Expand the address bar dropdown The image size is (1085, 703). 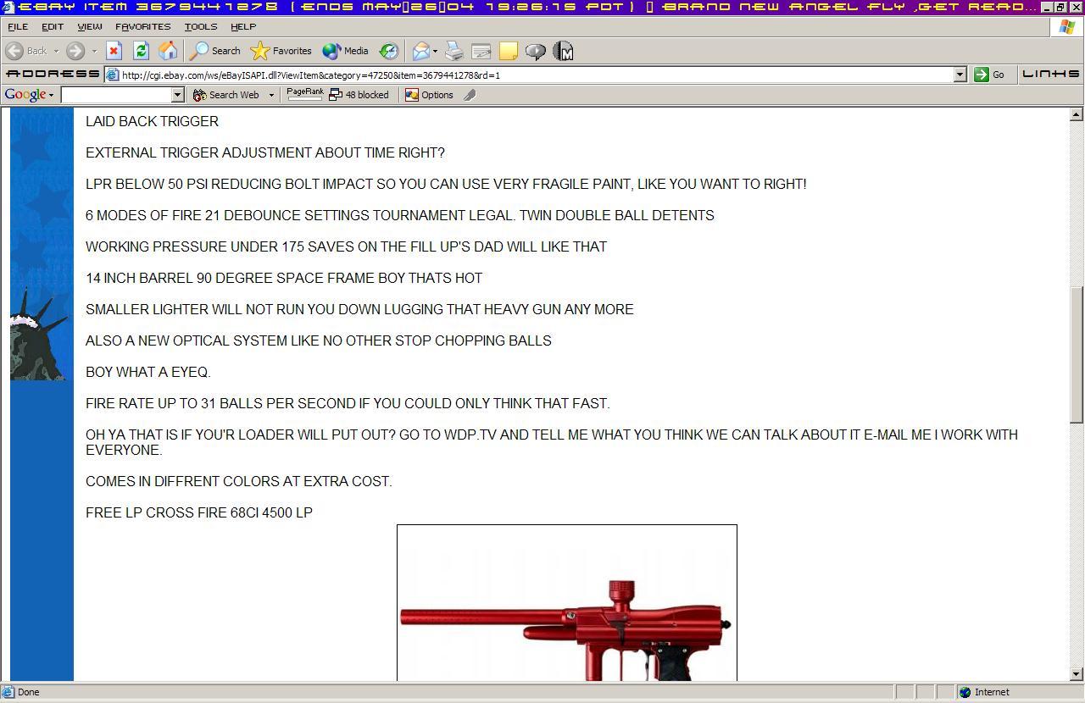click(960, 75)
